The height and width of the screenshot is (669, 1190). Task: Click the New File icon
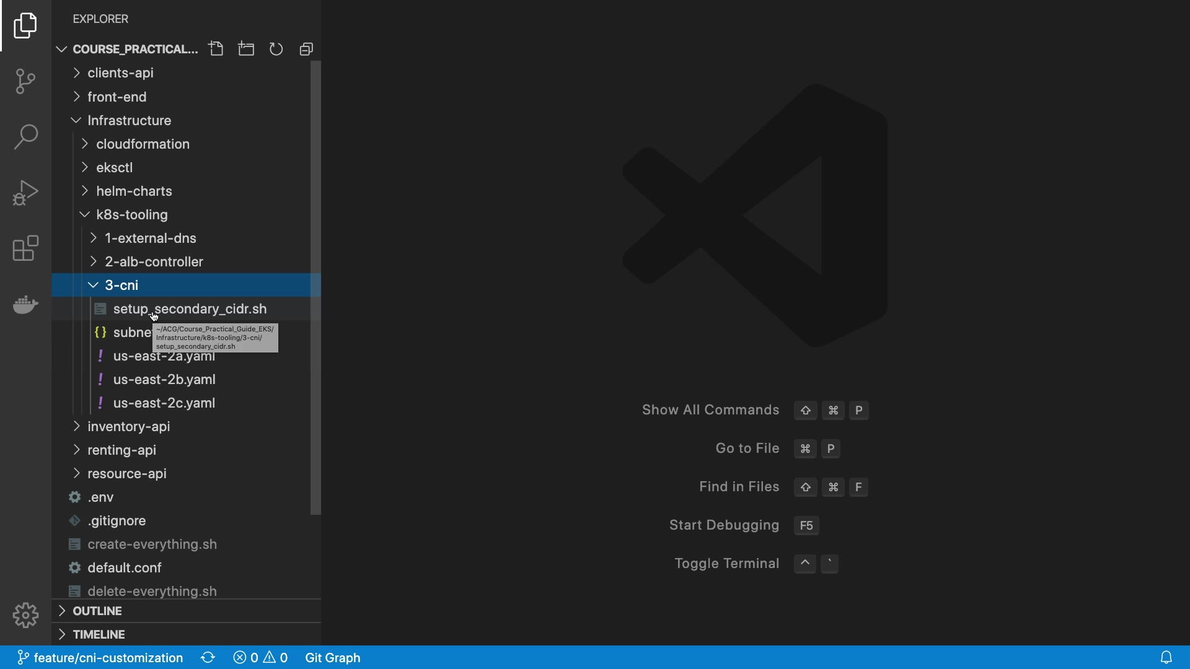point(216,49)
